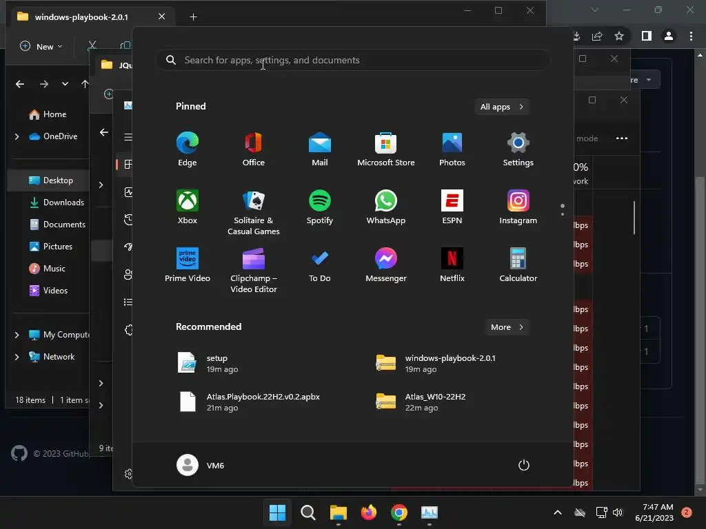706x529 pixels.
Task: Expand the OneDrive tree node
Action: point(17,136)
